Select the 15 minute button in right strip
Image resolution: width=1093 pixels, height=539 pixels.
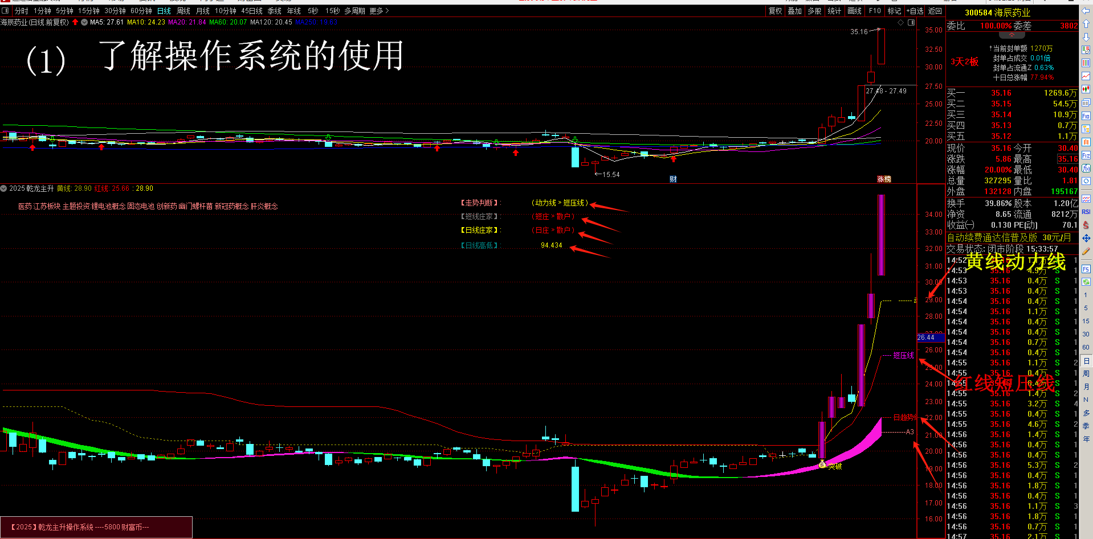pos(1086,321)
